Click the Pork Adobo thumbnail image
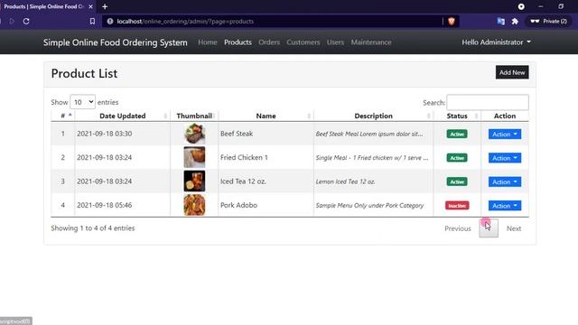Screen dimensions: 578x325 pos(194,205)
